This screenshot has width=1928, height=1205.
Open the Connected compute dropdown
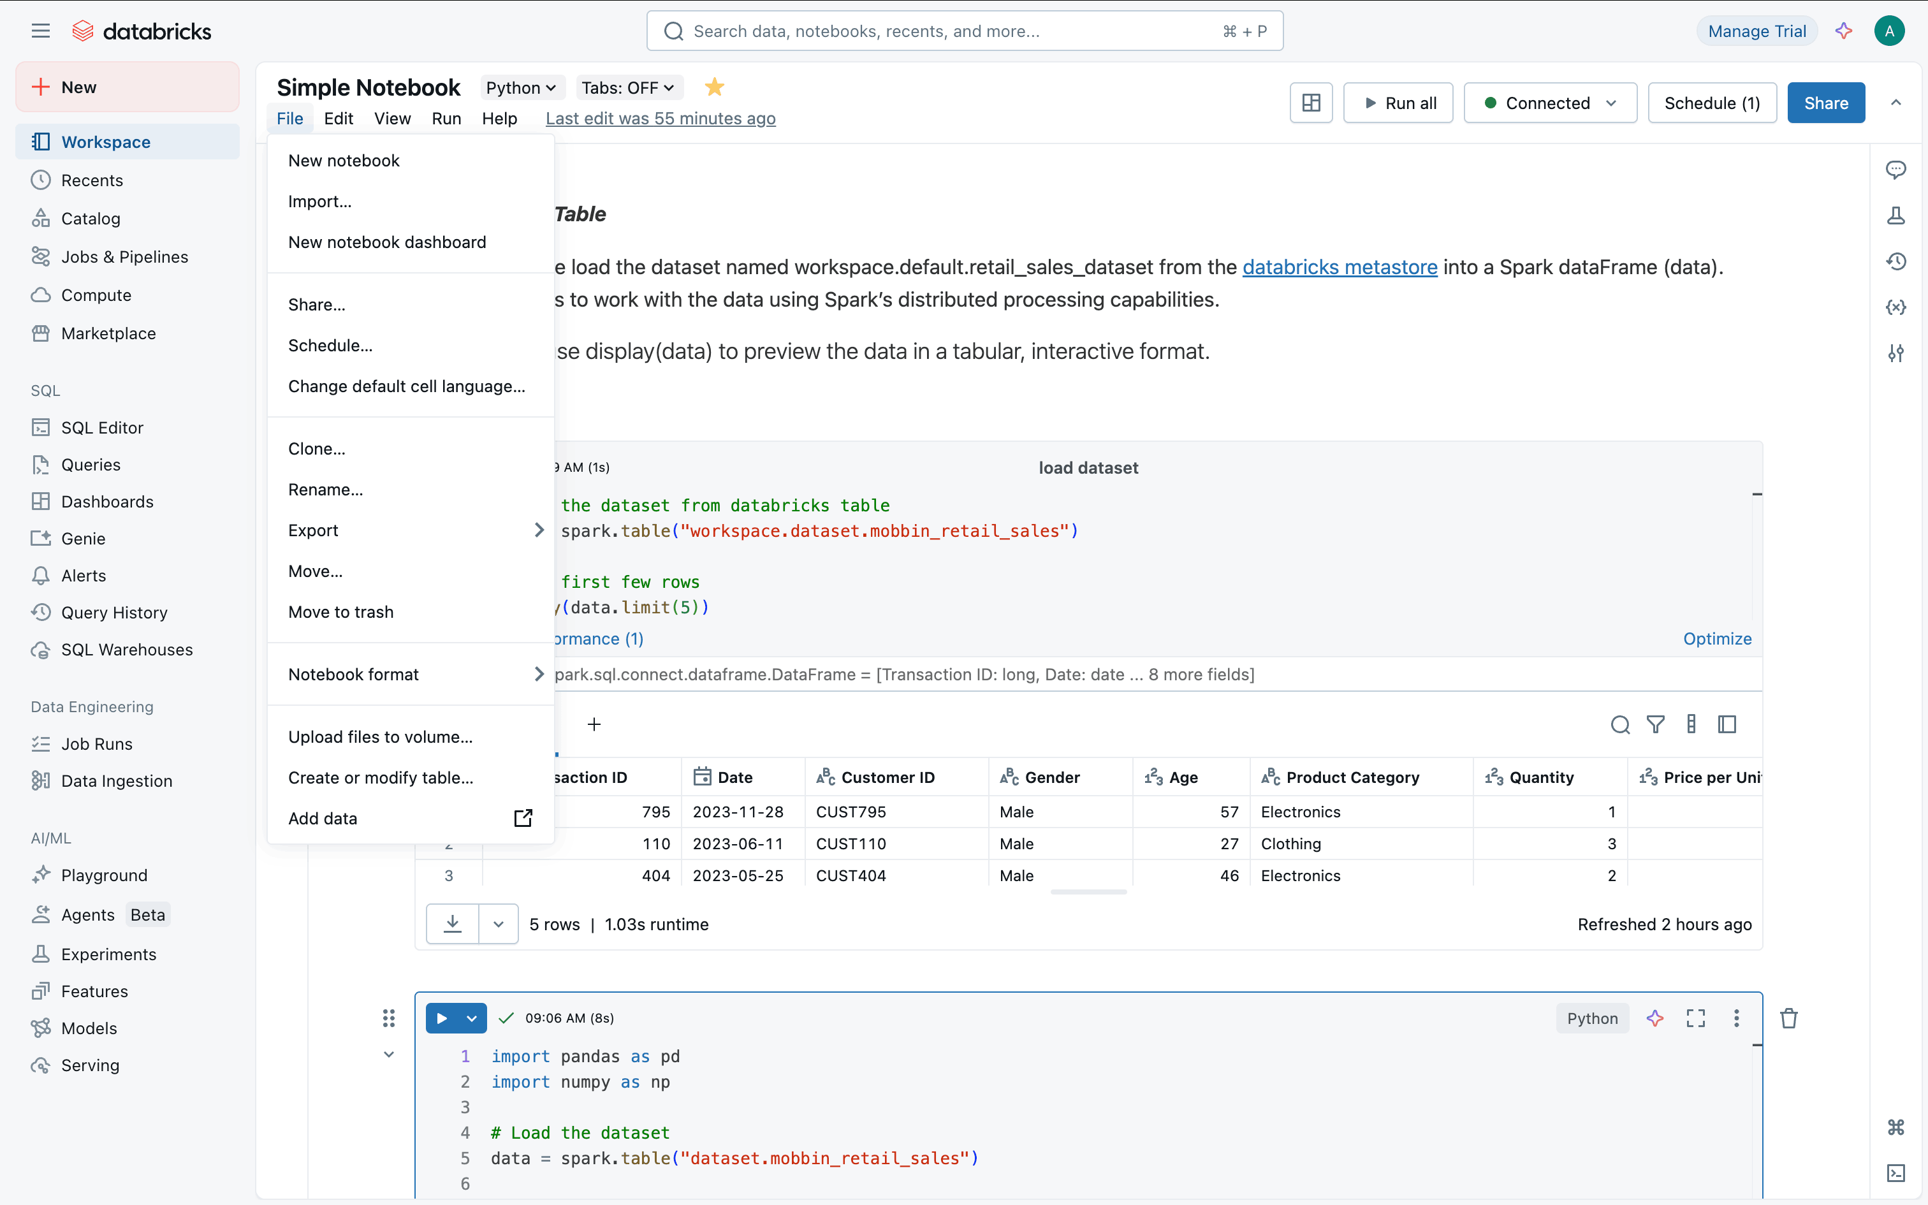tap(1549, 103)
